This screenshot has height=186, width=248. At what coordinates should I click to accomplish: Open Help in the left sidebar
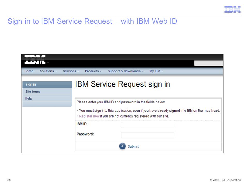(x=47, y=98)
